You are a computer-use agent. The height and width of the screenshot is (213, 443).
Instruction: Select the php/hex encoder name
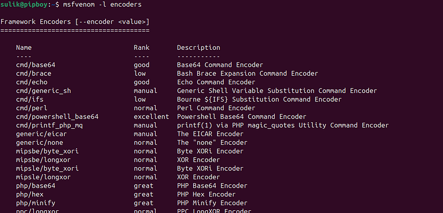click(x=30, y=194)
